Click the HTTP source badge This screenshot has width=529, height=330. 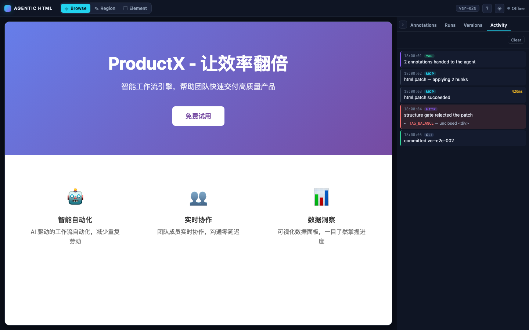[x=431, y=109]
